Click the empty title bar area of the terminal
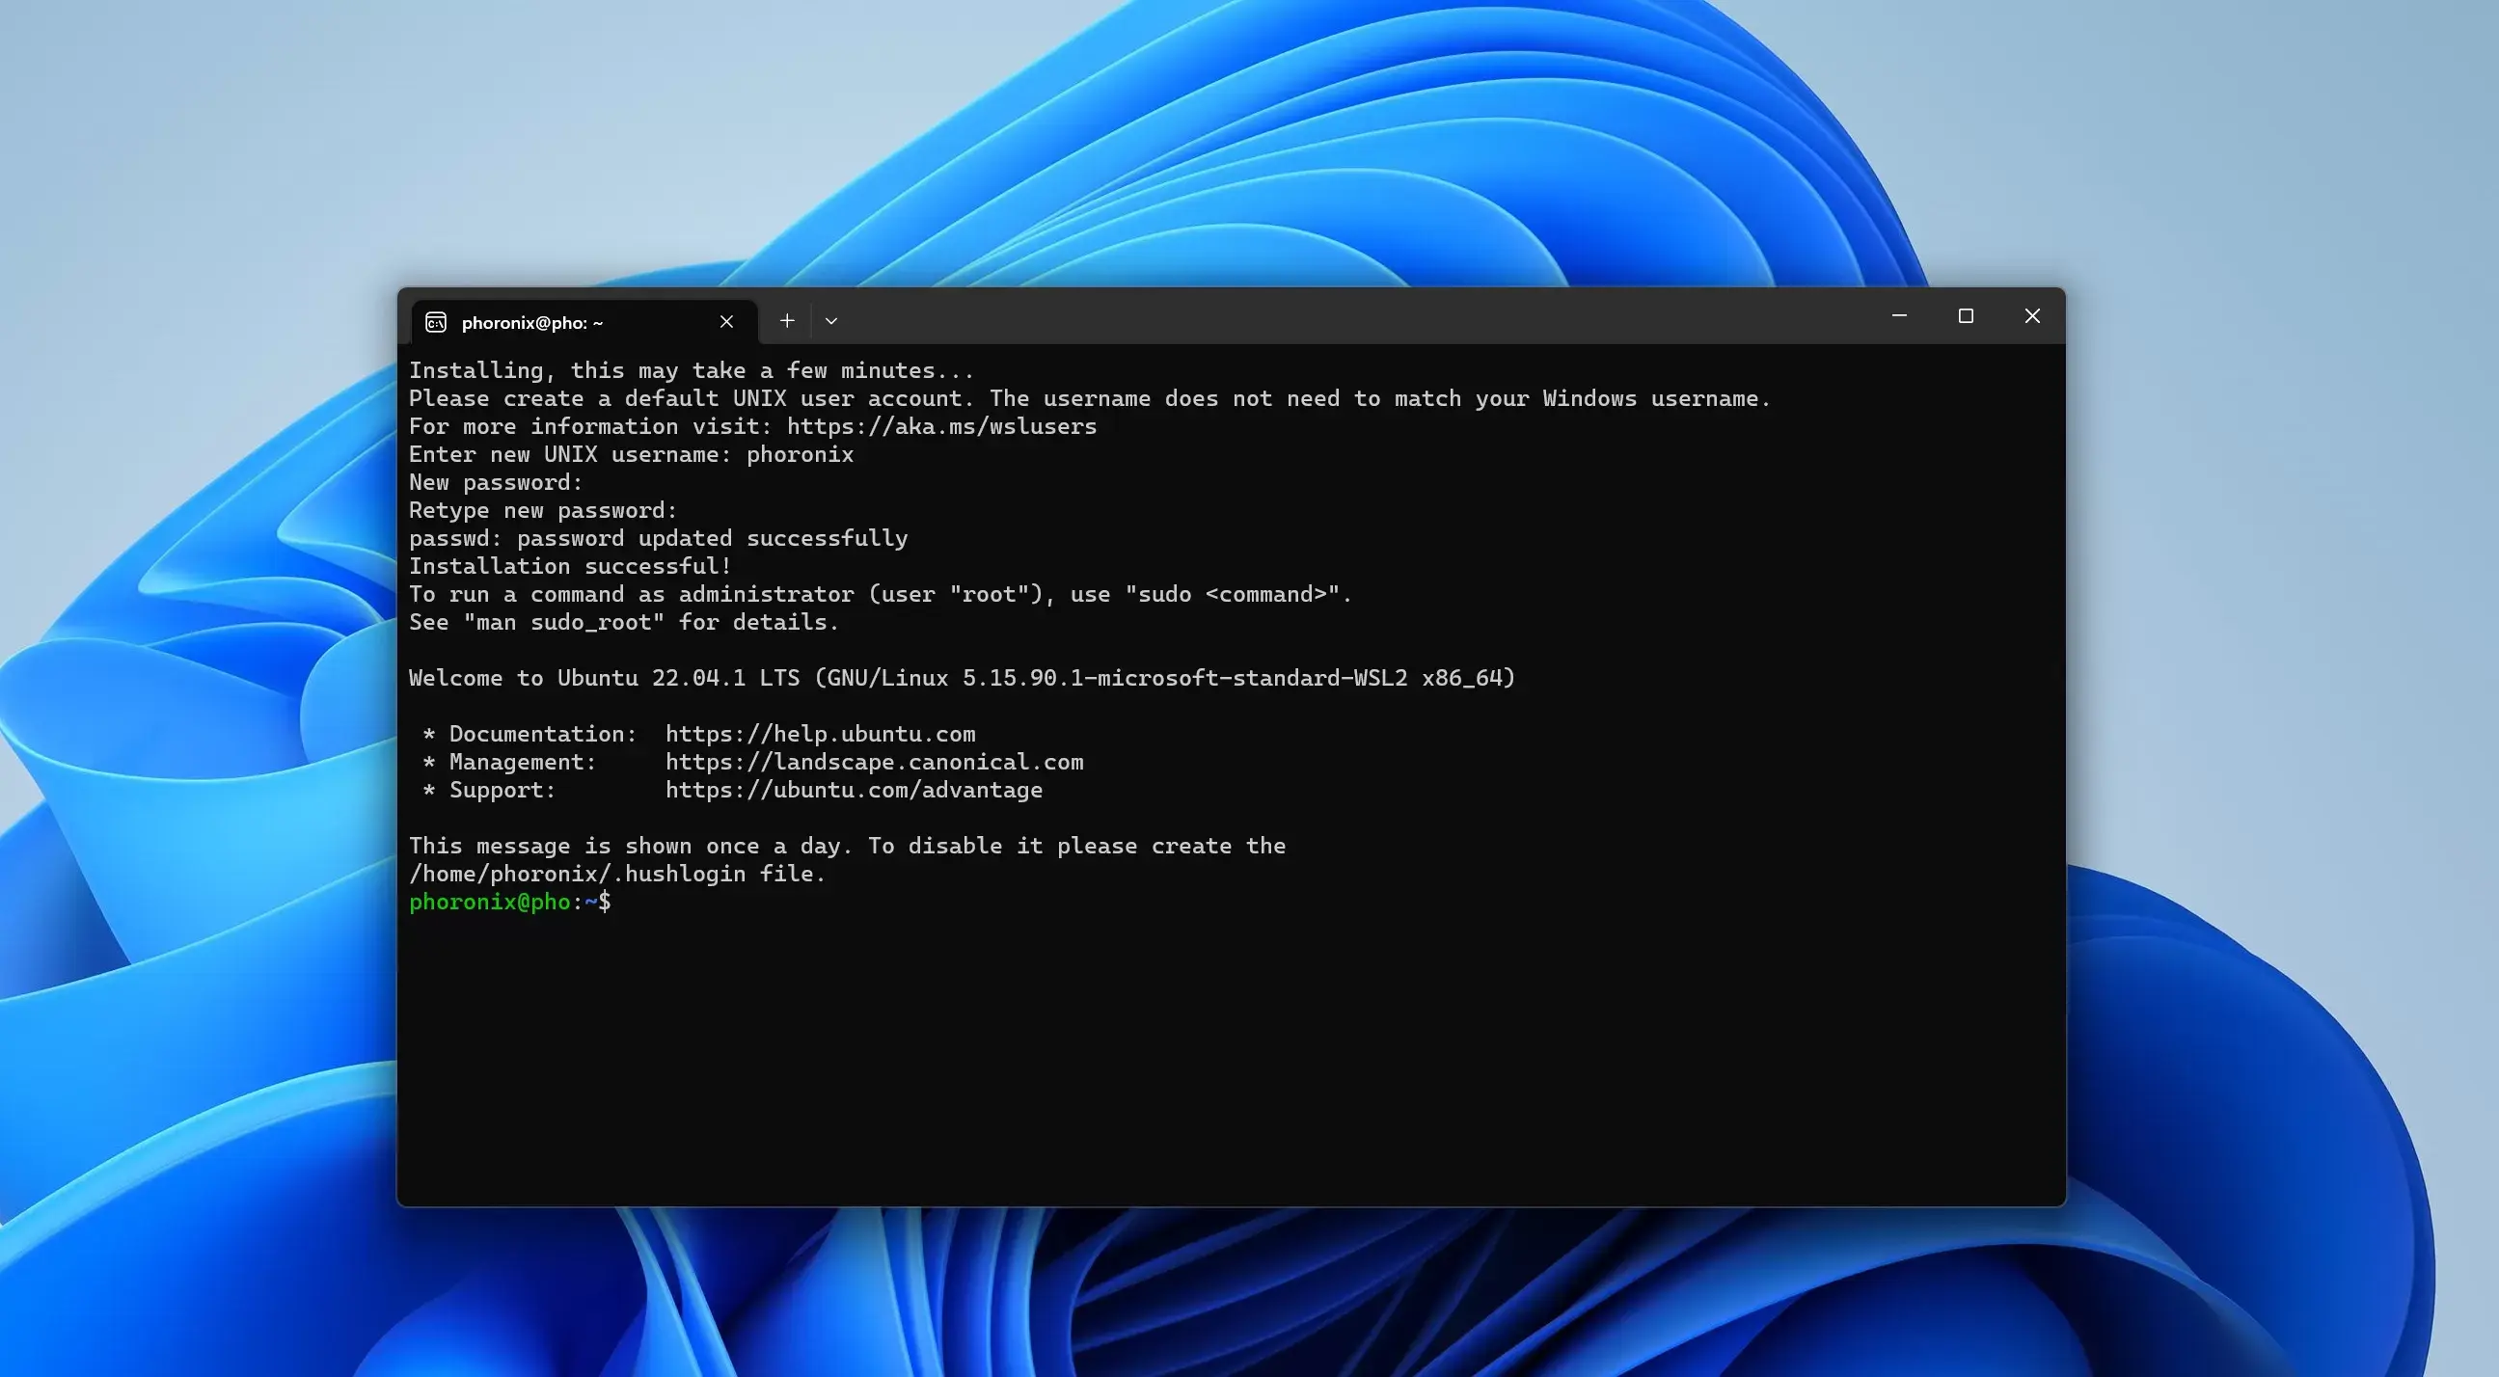The width and height of the screenshot is (2499, 1377). pyautogui.click(x=1358, y=316)
